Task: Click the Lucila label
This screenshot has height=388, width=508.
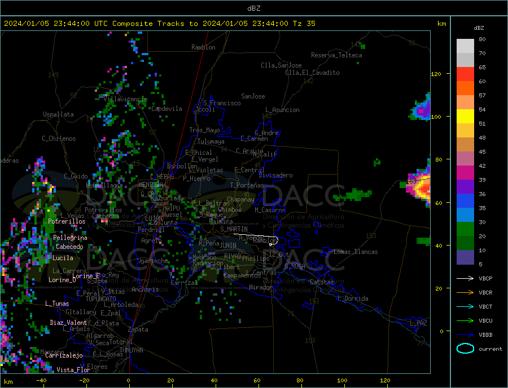Action: pos(63,258)
